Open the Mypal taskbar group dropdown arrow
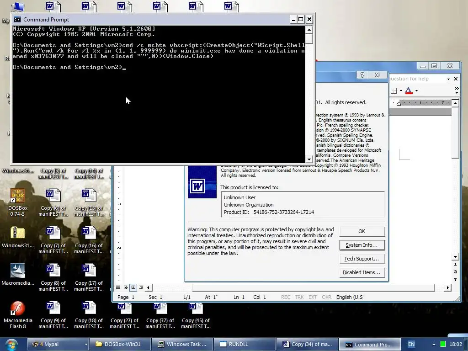468x351 pixels. tap(86, 344)
